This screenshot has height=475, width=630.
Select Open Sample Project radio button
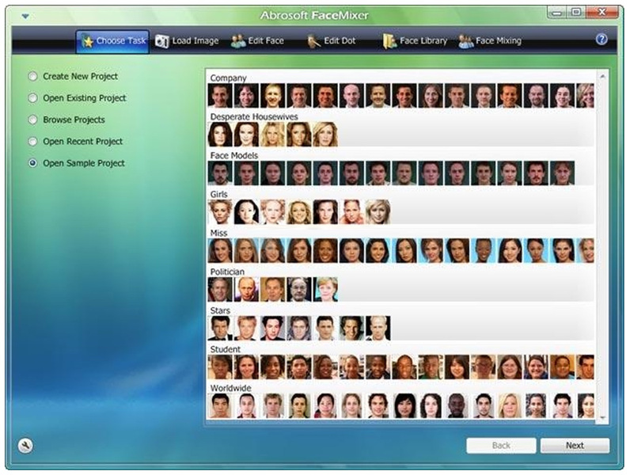[32, 163]
